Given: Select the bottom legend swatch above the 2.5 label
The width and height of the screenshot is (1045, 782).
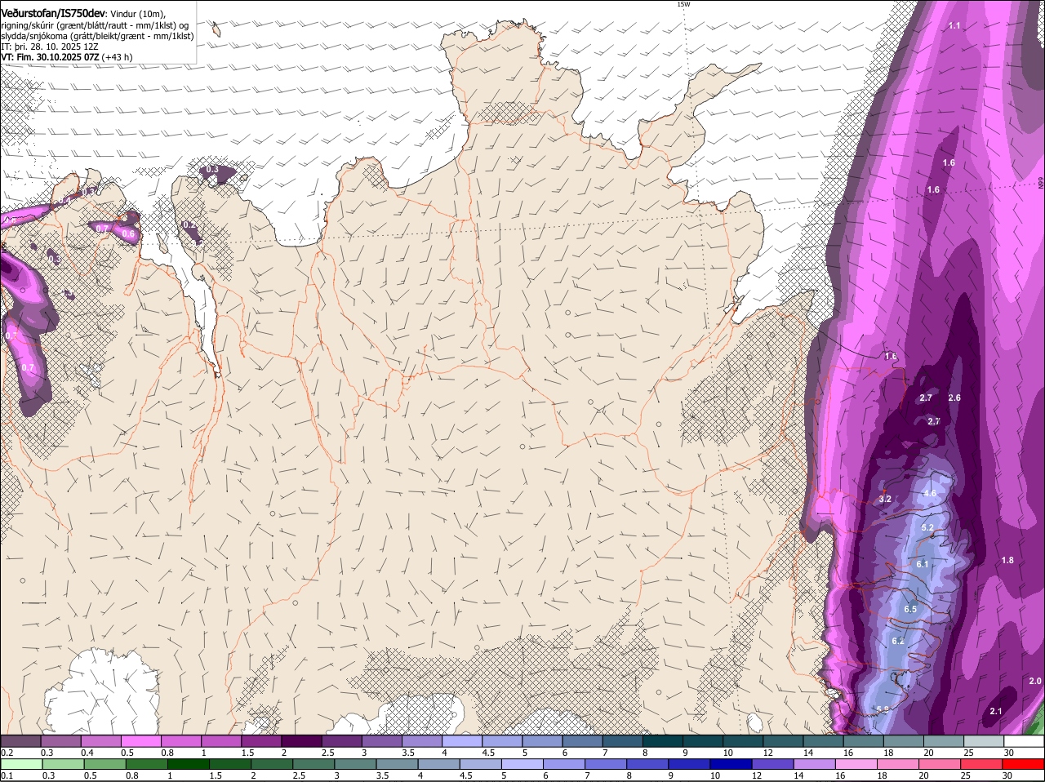Looking at the screenshot, I should [314, 764].
